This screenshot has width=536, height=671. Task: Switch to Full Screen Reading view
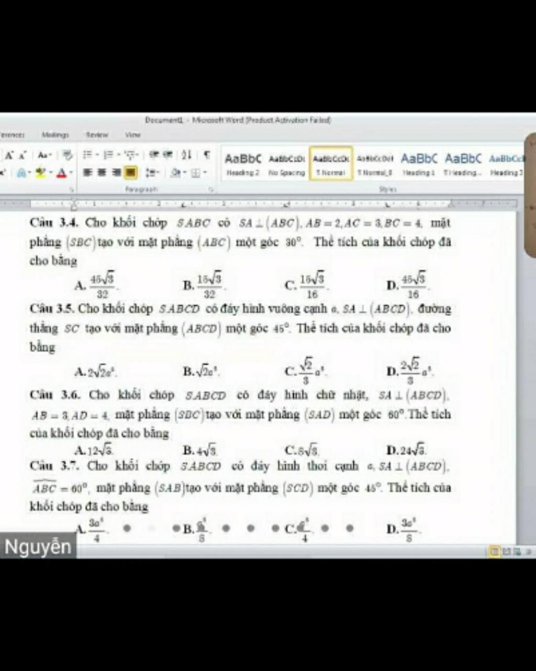click(506, 551)
